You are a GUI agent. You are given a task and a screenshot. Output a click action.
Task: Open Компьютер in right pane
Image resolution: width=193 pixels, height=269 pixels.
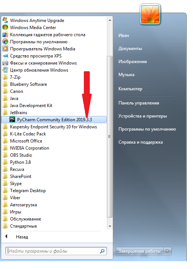[x=130, y=89]
